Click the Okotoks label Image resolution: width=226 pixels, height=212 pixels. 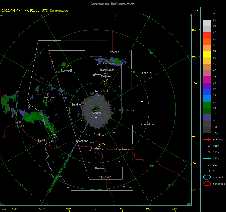point(100,168)
